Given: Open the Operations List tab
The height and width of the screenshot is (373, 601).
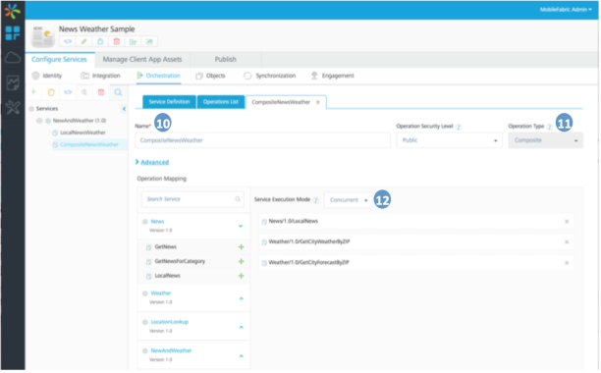Looking at the screenshot, I should point(221,102).
